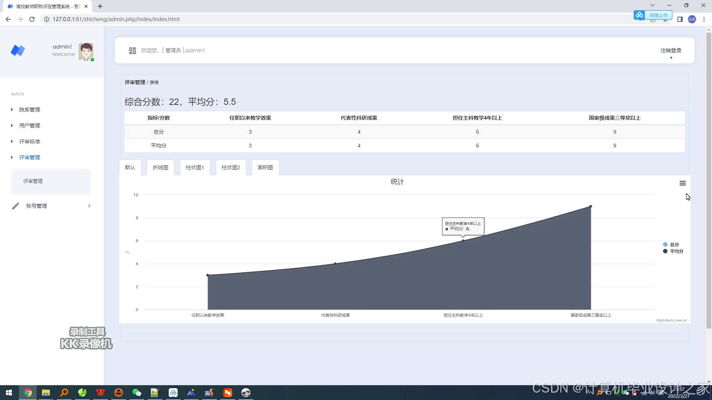Click the 注销登录 logout link
Image resolution: width=712 pixels, height=400 pixels.
pyautogui.click(x=670, y=50)
